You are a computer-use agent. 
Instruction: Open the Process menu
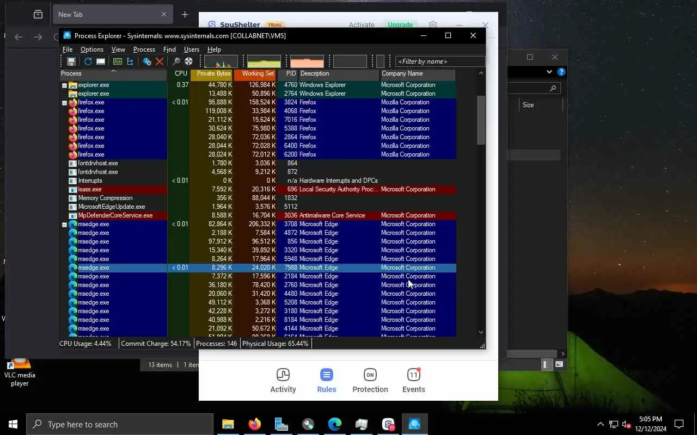pyautogui.click(x=144, y=49)
